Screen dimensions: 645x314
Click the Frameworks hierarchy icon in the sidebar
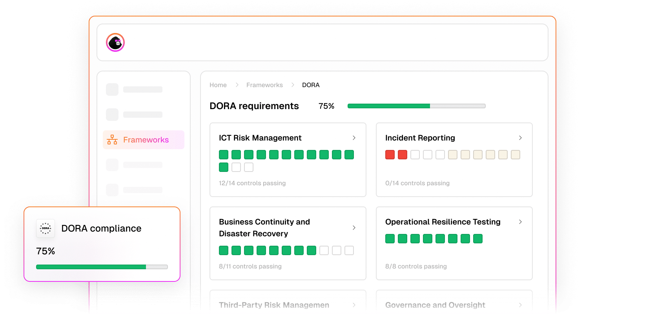pos(112,140)
